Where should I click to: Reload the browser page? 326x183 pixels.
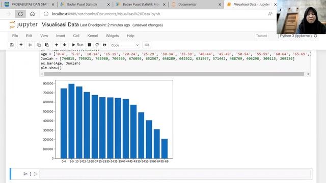pos(20,14)
